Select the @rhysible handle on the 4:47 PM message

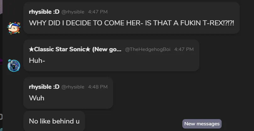tap(73, 12)
